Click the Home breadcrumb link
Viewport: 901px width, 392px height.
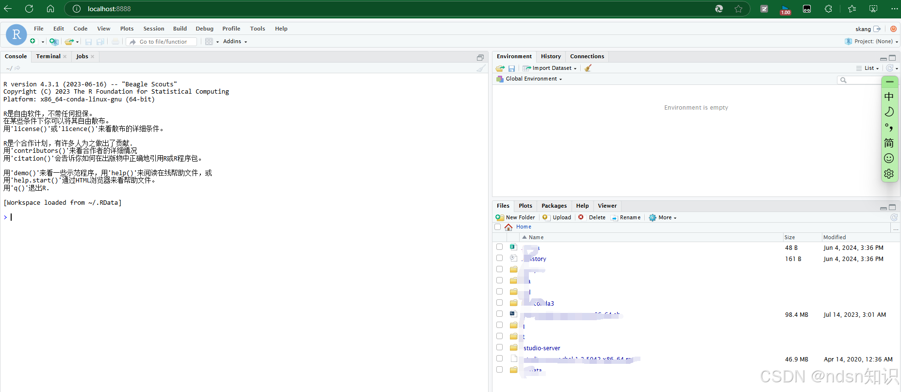pyautogui.click(x=524, y=227)
